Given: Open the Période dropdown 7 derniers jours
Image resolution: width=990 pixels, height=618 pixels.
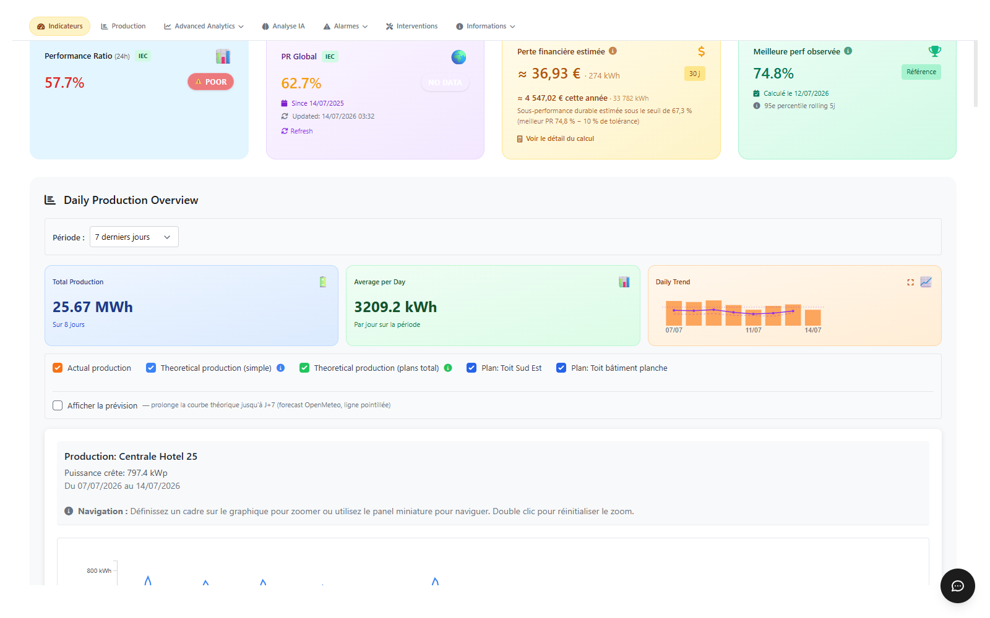Looking at the screenshot, I should click(134, 237).
